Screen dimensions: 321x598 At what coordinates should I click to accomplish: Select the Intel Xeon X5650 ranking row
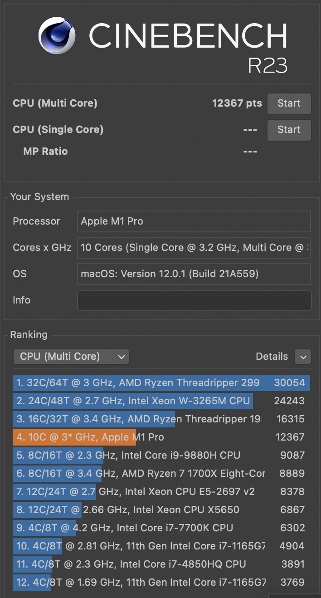click(x=161, y=510)
